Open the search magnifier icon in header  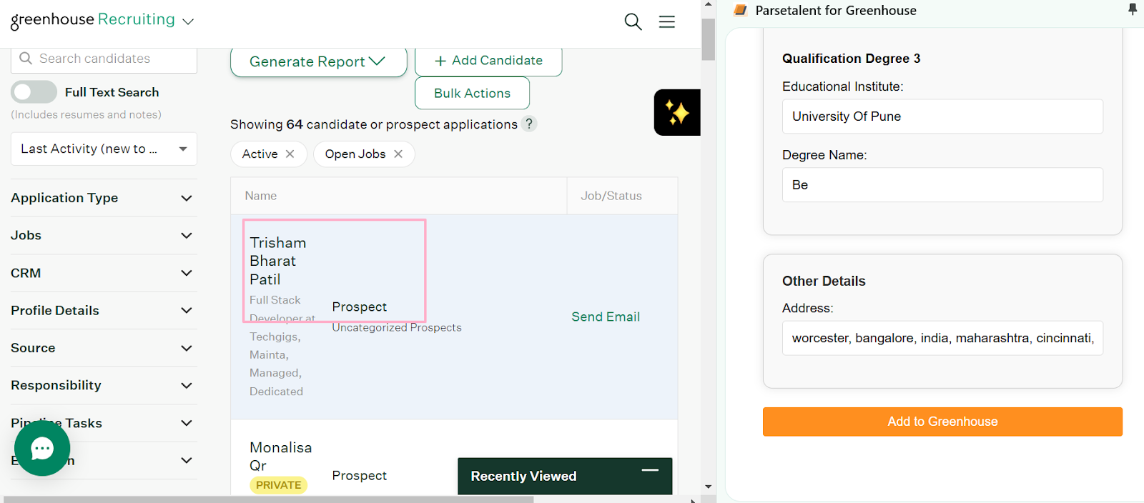[x=633, y=21]
